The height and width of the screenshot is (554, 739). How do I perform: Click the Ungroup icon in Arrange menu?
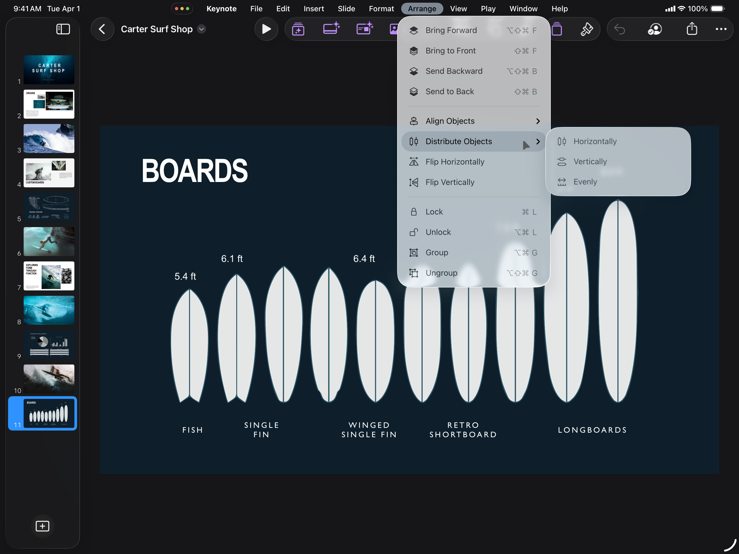click(414, 273)
